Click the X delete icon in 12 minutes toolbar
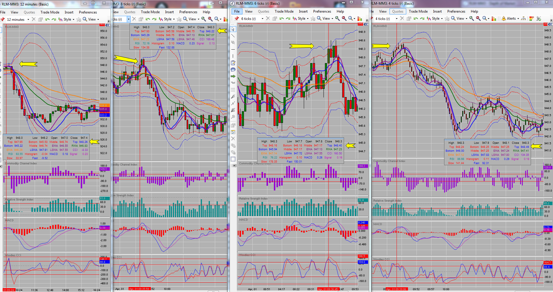Image resolution: width=553 pixels, height=292 pixels. point(33,19)
